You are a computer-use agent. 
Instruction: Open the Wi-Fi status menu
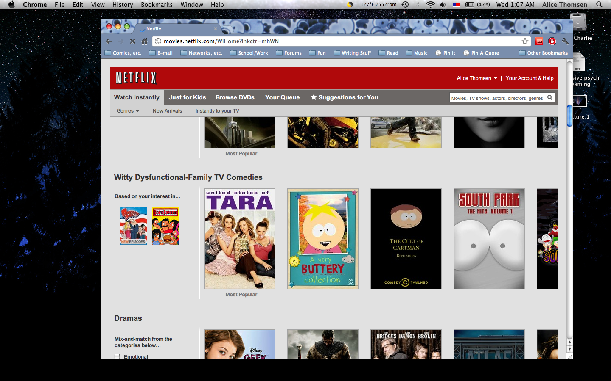point(431,5)
